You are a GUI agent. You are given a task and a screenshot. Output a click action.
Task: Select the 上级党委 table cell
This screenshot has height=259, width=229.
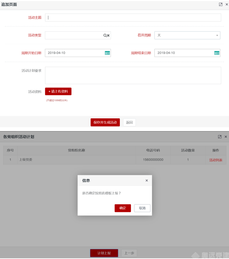coord(76,160)
